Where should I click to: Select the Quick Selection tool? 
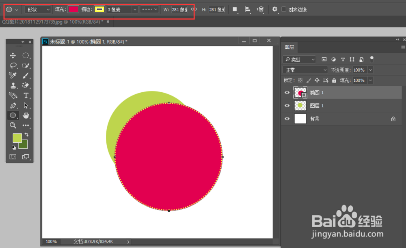(x=26, y=65)
